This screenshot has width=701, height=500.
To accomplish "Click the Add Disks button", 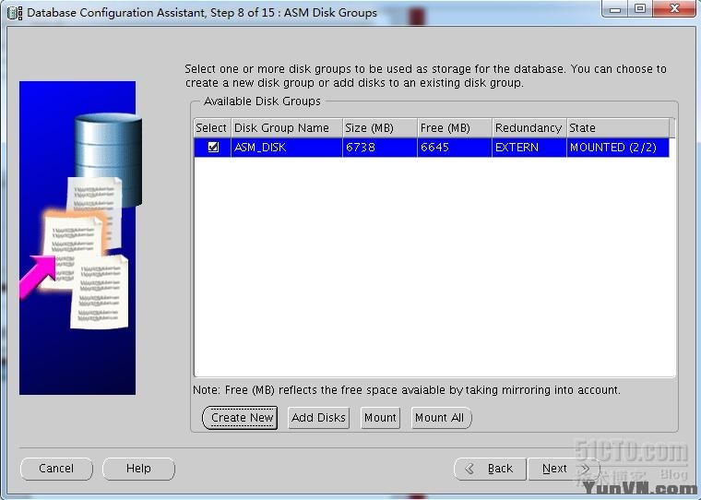I will (318, 418).
